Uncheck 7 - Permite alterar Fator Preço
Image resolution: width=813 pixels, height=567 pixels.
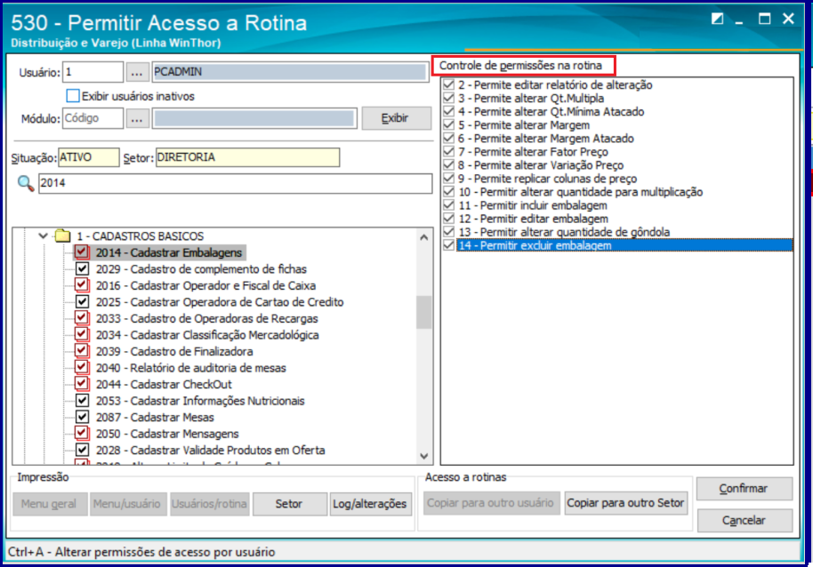(449, 152)
